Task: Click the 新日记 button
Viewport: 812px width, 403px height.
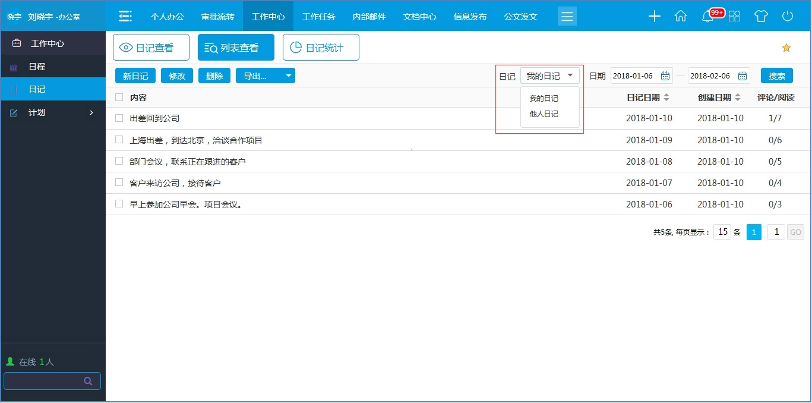Action: (135, 75)
